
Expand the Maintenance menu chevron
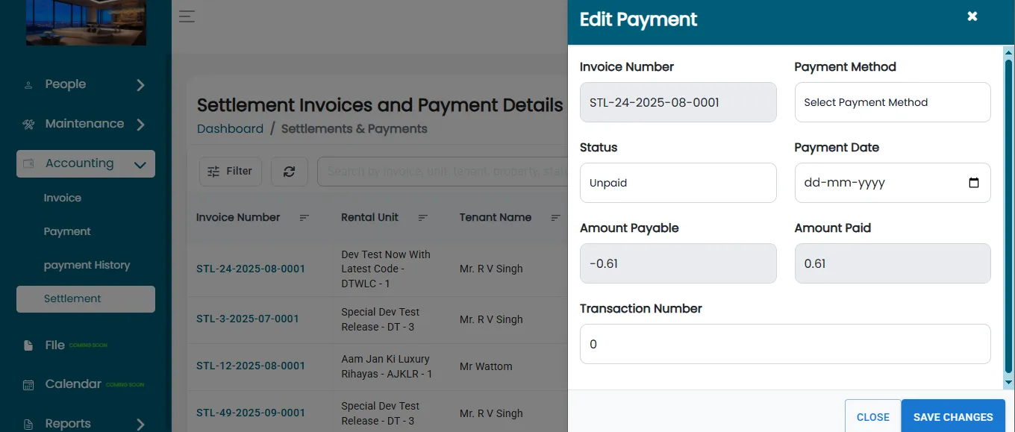pyautogui.click(x=140, y=125)
